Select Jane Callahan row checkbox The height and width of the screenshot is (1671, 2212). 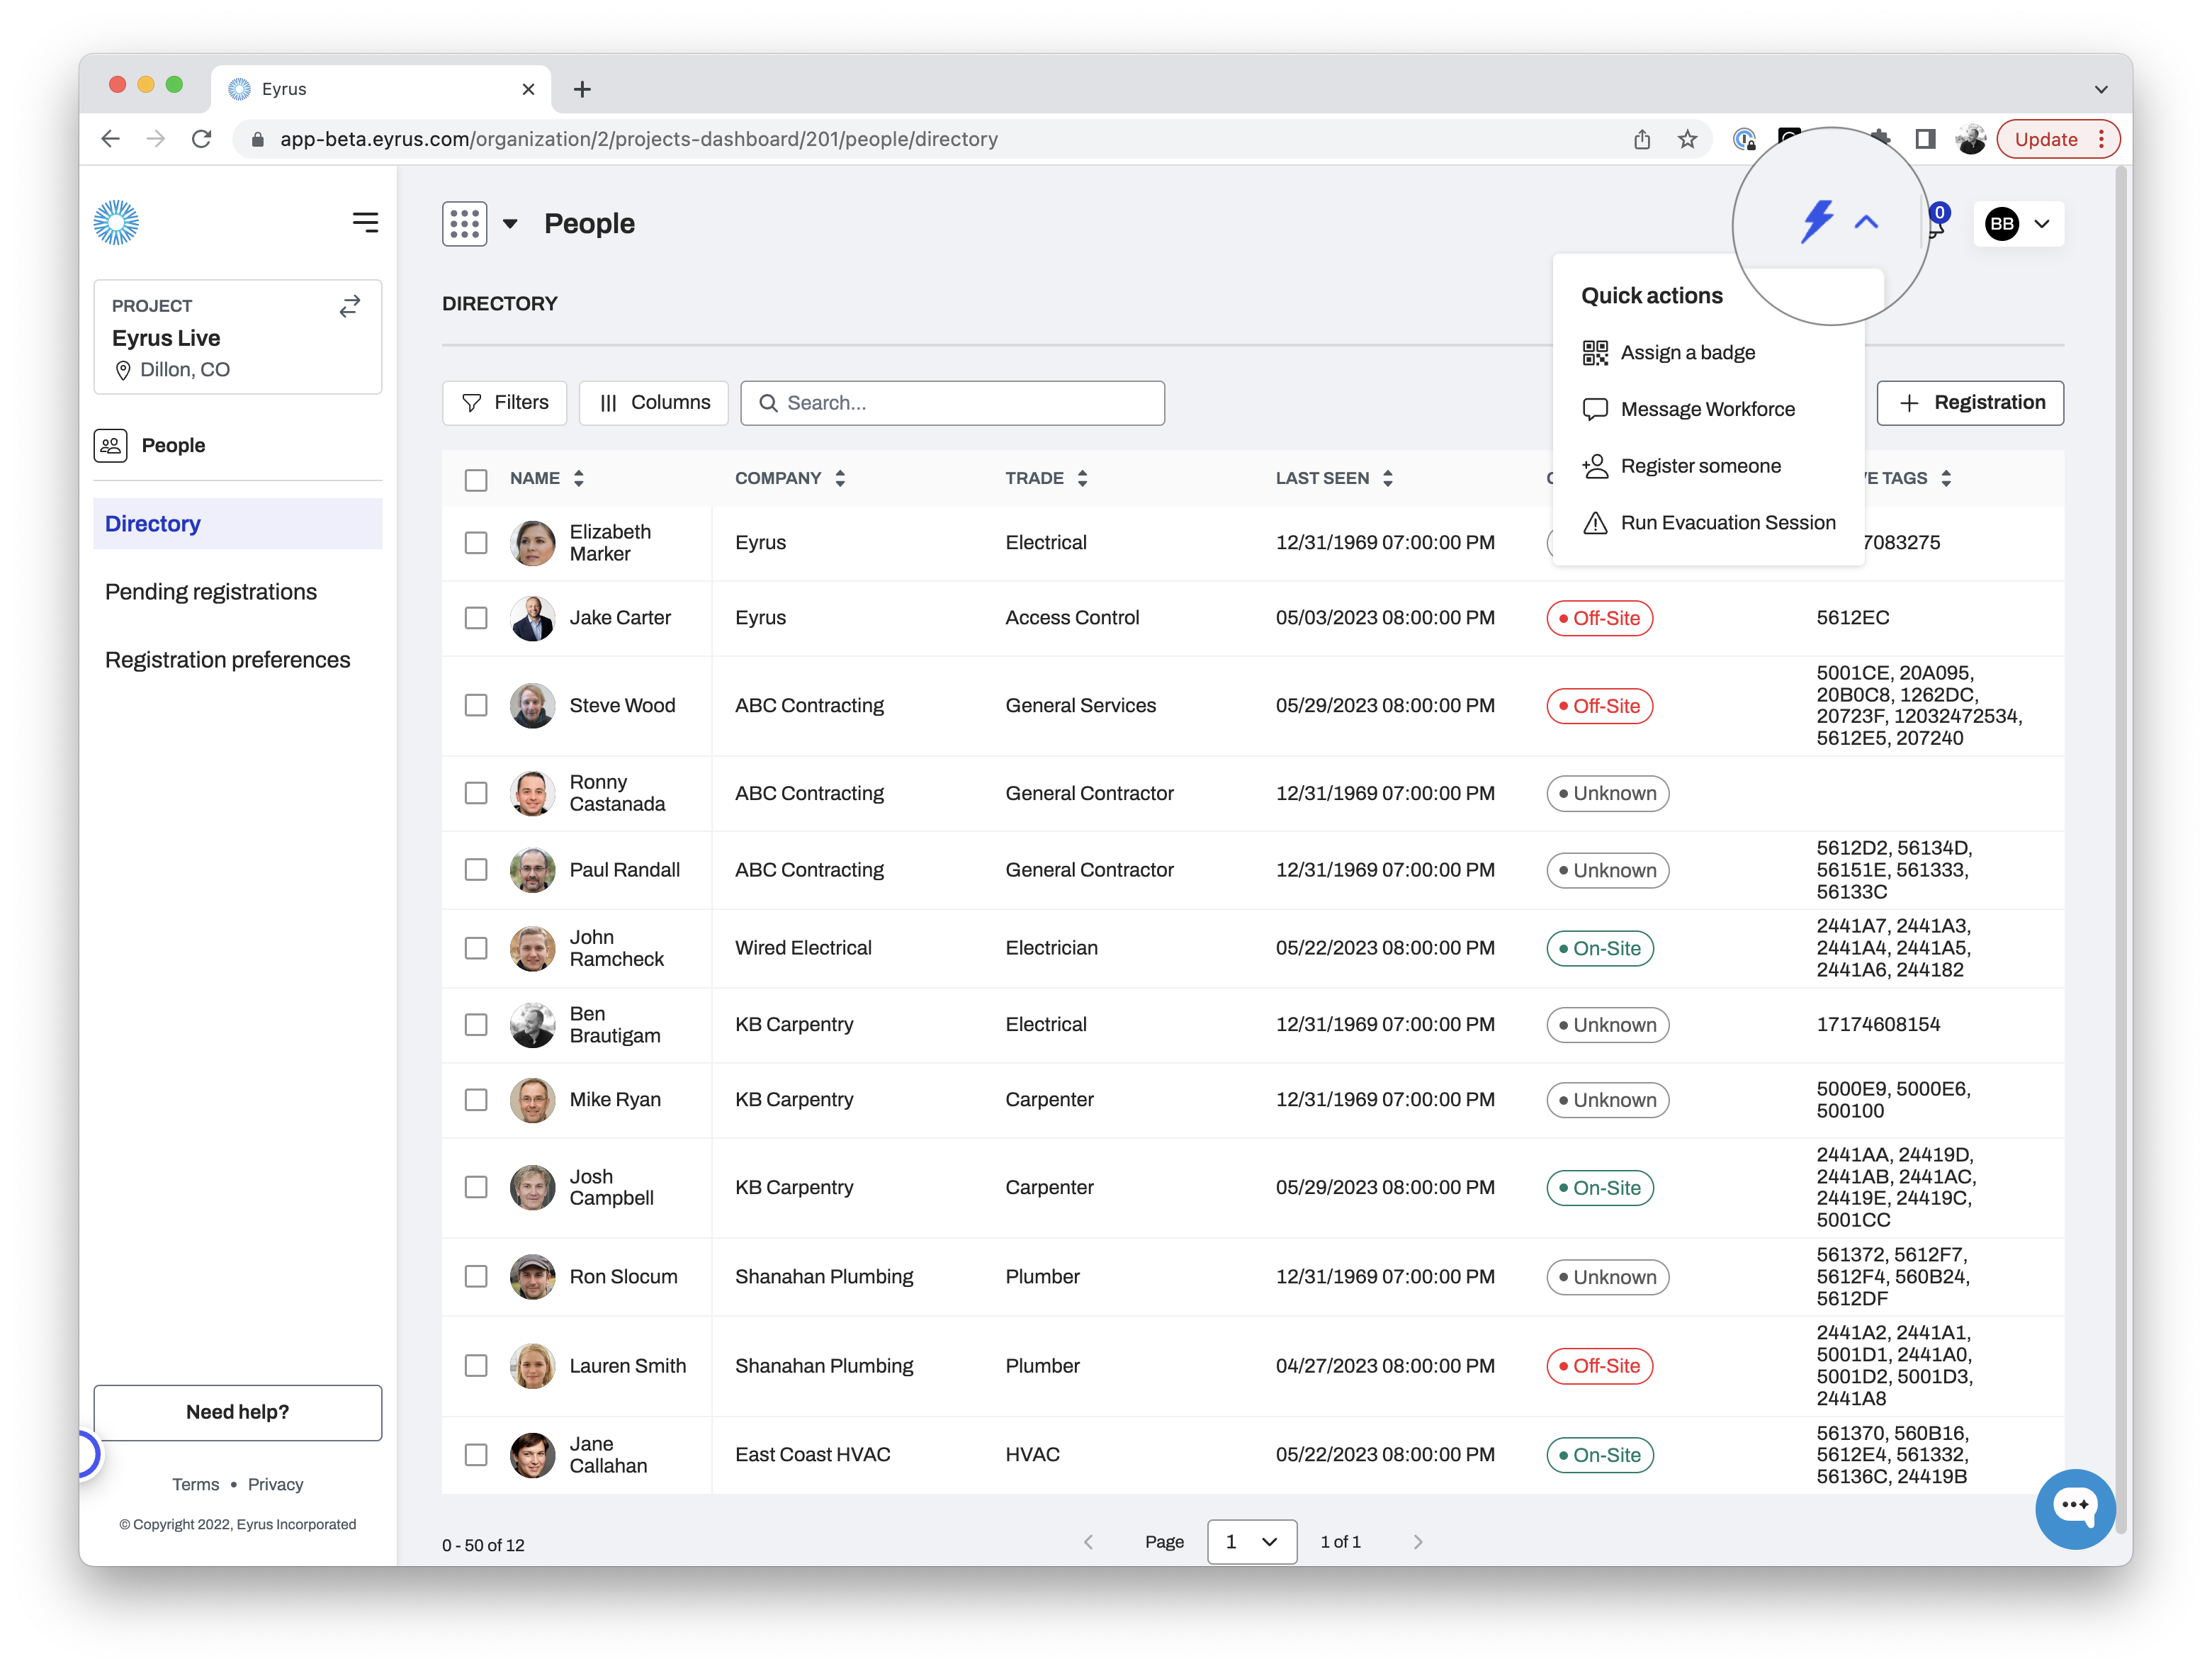click(x=476, y=1455)
